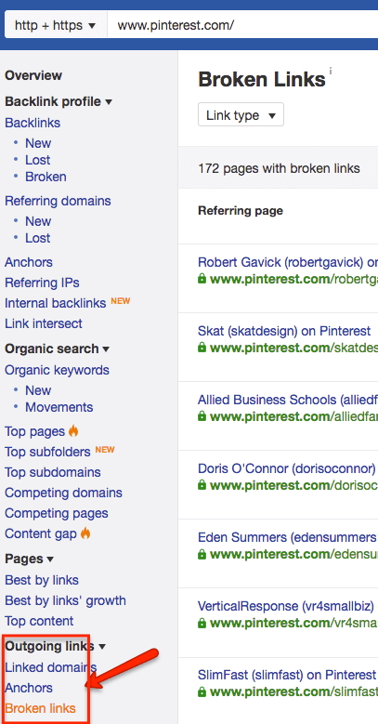This screenshot has height=724, width=378.
Task: Open the Link type filter dropdown
Action: pos(241,115)
